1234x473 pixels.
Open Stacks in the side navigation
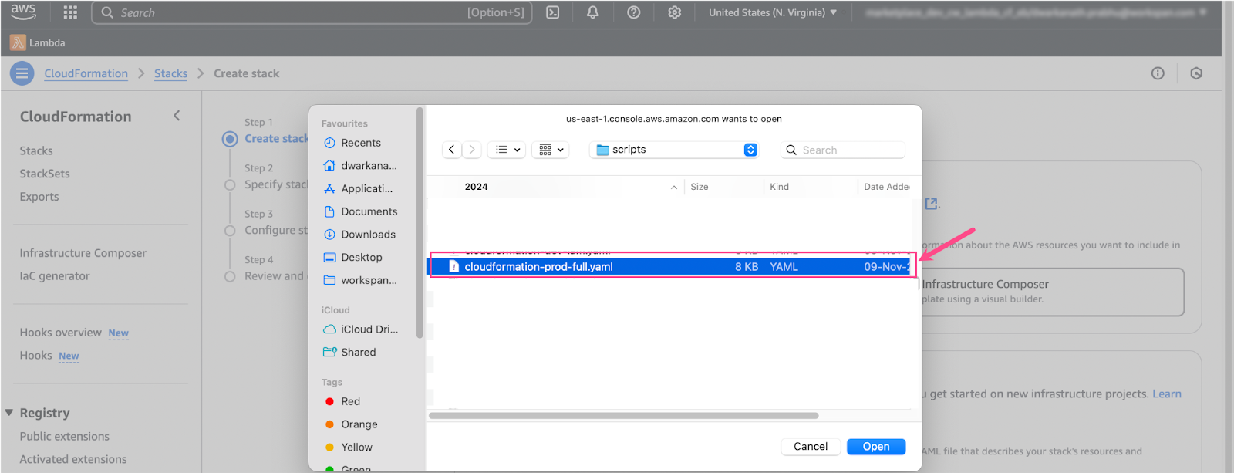click(x=36, y=150)
